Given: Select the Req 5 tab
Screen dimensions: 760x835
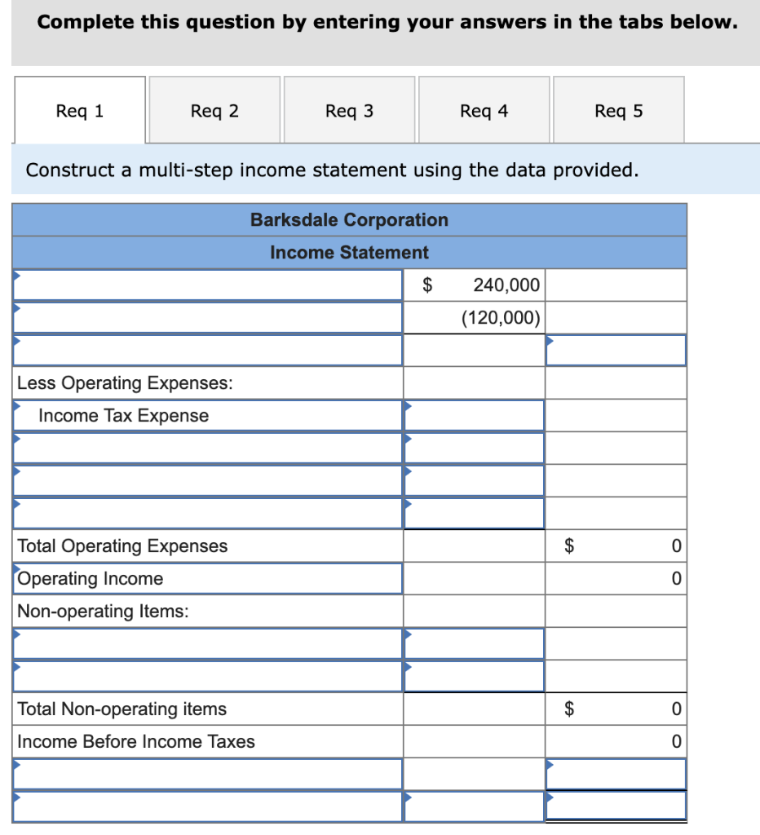Looking at the screenshot, I should pyautogui.click(x=619, y=110).
